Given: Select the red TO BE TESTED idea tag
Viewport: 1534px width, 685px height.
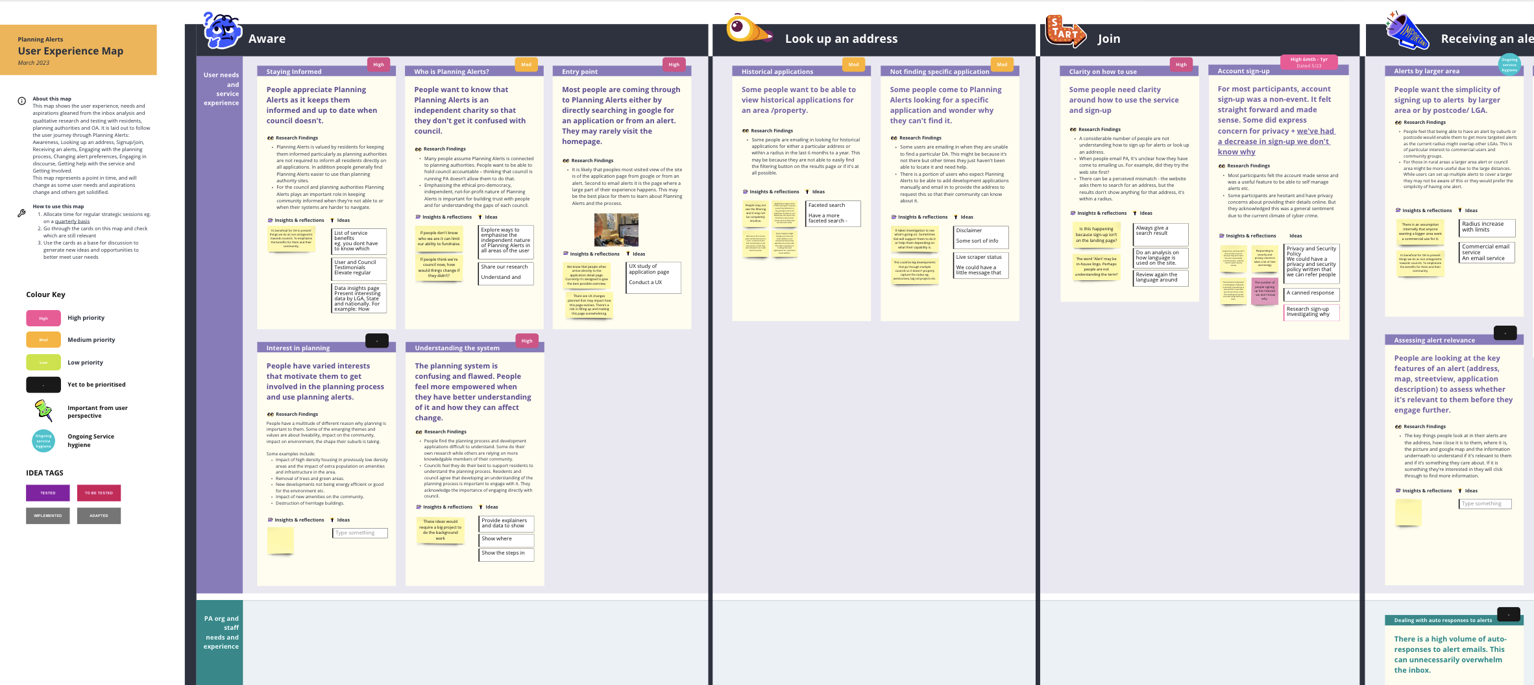Looking at the screenshot, I should tap(99, 493).
